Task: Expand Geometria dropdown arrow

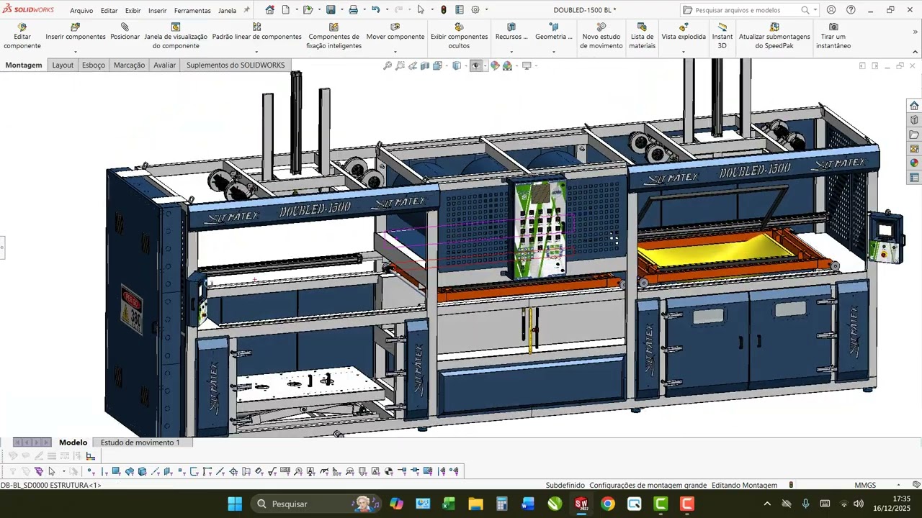Action: (x=554, y=52)
